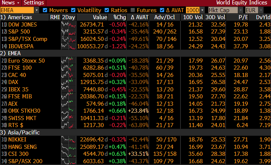The image size is (271, 165).
Task: Open the S&P/ASX 200 2Day sparkline
Action: pos(68,161)
